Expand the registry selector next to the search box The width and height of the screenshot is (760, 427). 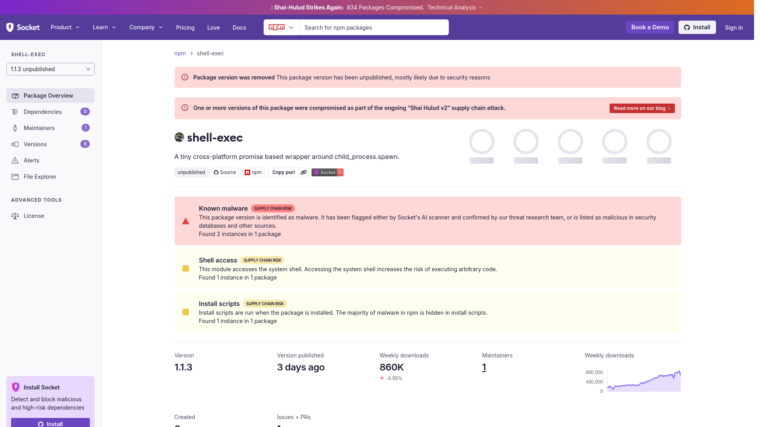[281, 27]
